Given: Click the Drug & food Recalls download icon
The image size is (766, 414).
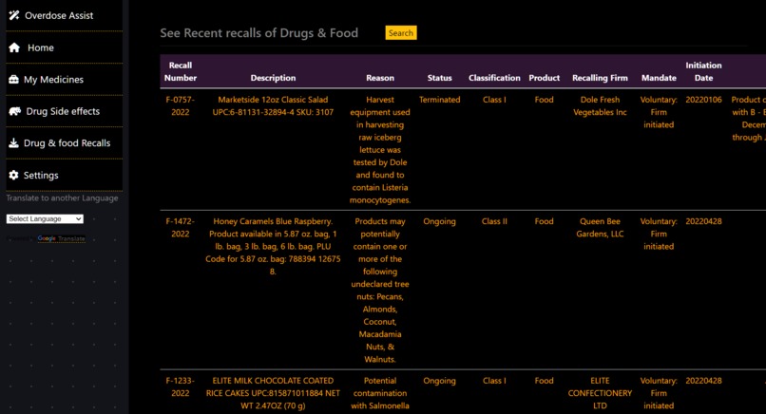Looking at the screenshot, I should 13,143.
